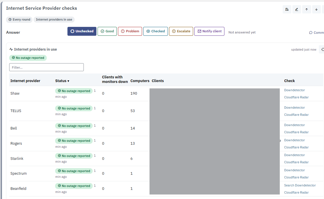Image resolution: width=324 pixels, height=199 pixels.
Task: Click the Spectrum provider name
Action: [x=19, y=174]
